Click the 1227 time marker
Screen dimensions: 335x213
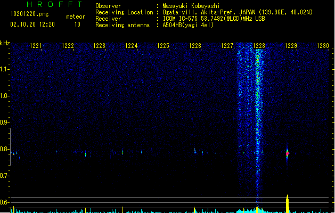[227, 46]
